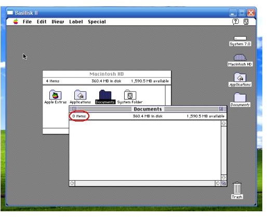The width and height of the screenshot is (267, 217).
Task: Open the Application menu icon in menu bar
Action: pos(246,22)
